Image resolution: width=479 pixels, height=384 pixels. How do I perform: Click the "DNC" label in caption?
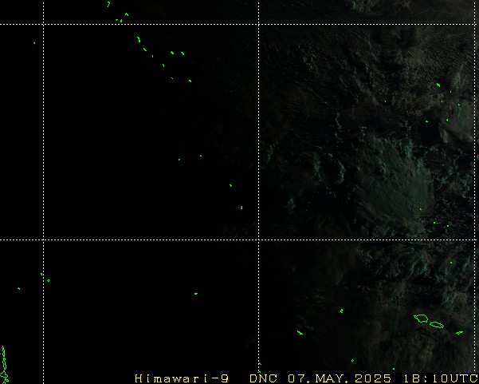point(263,378)
